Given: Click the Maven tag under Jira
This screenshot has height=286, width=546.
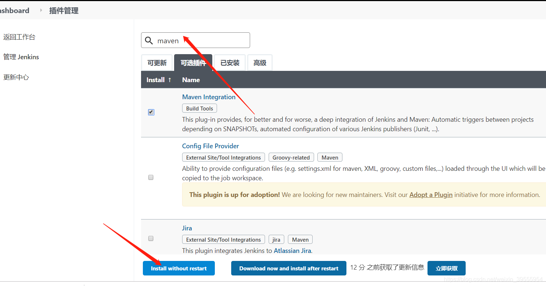Looking at the screenshot, I should point(300,239).
